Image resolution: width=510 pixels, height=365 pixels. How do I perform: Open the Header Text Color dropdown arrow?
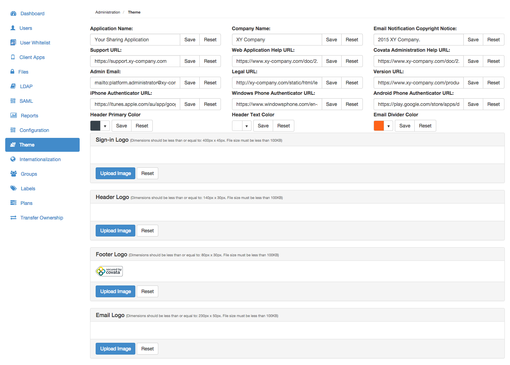click(x=247, y=126)
